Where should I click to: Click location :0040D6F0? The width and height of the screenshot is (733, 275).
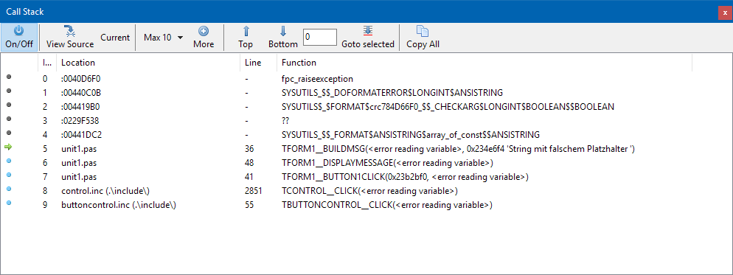tap(81, 79)
